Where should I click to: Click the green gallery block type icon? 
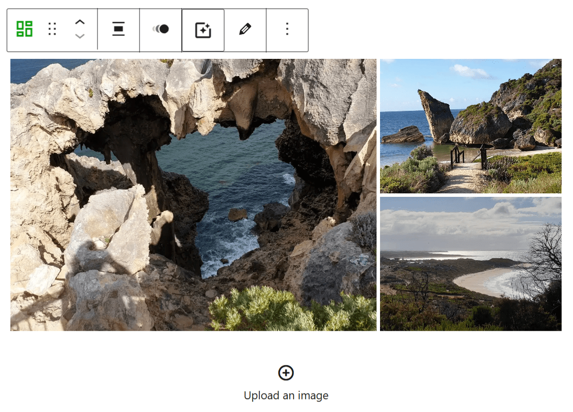coord(24,29)
